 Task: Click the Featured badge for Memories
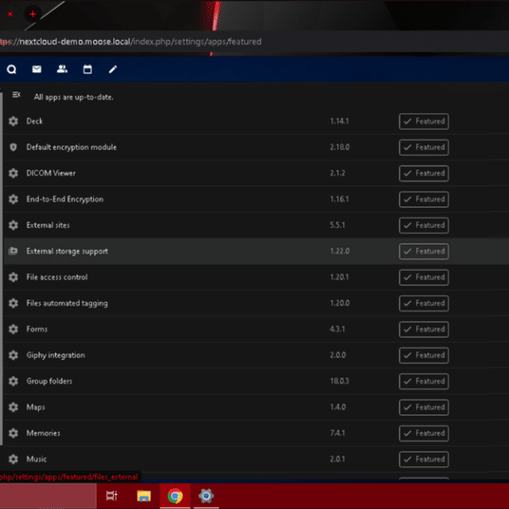pos(424,433)
